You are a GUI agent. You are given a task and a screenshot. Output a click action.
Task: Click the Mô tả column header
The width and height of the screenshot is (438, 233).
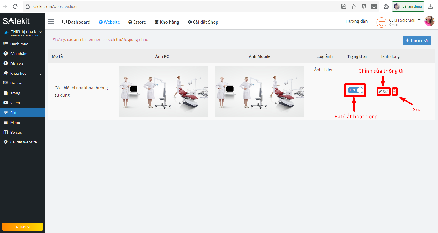57,56
